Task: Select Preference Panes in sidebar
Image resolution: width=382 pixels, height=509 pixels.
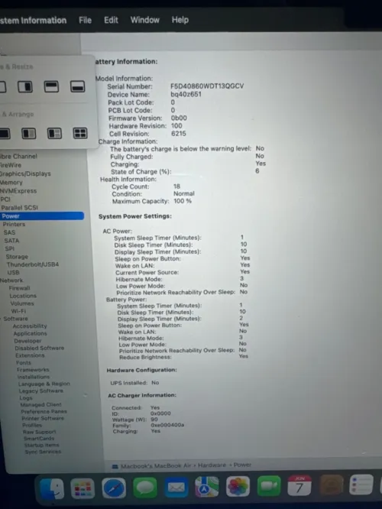Action: [44, 412]
